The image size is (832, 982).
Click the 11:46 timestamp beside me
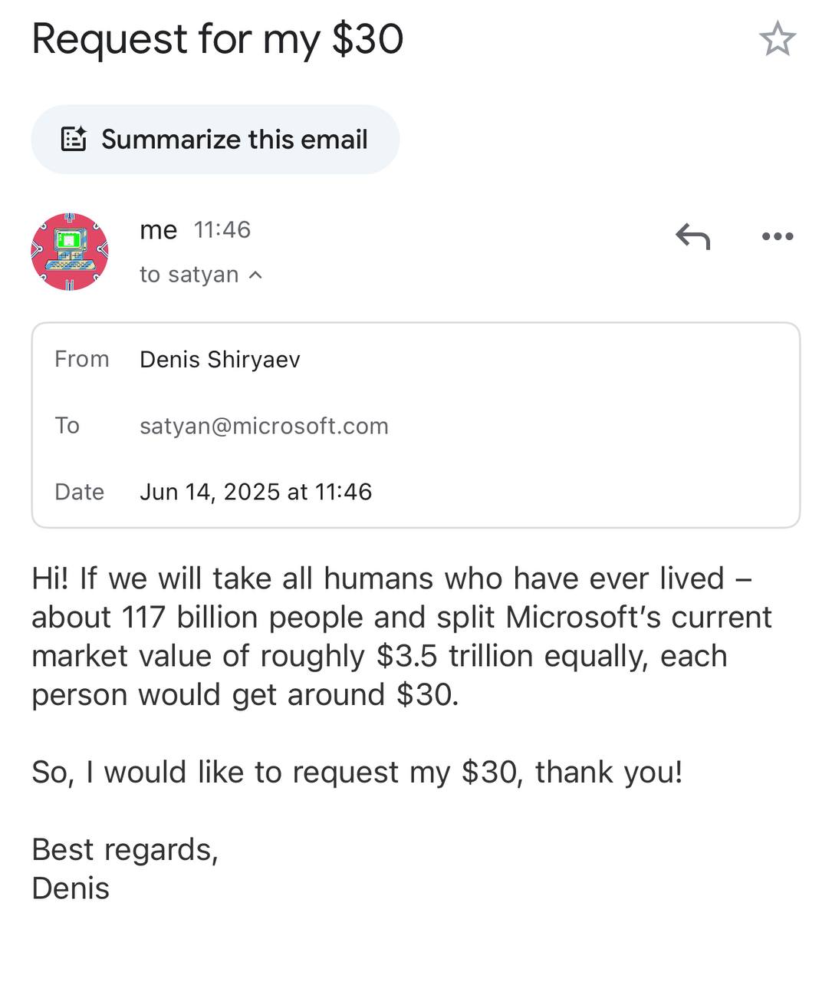pos(222,229)
